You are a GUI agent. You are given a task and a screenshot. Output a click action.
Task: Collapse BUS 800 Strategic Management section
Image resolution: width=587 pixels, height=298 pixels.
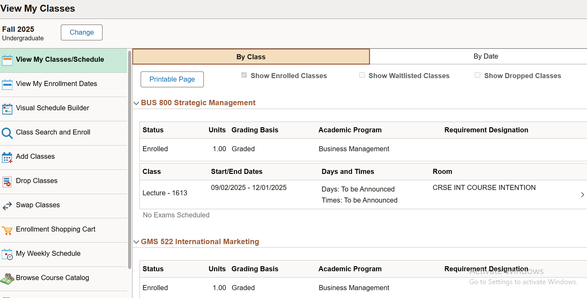point(136,103)
